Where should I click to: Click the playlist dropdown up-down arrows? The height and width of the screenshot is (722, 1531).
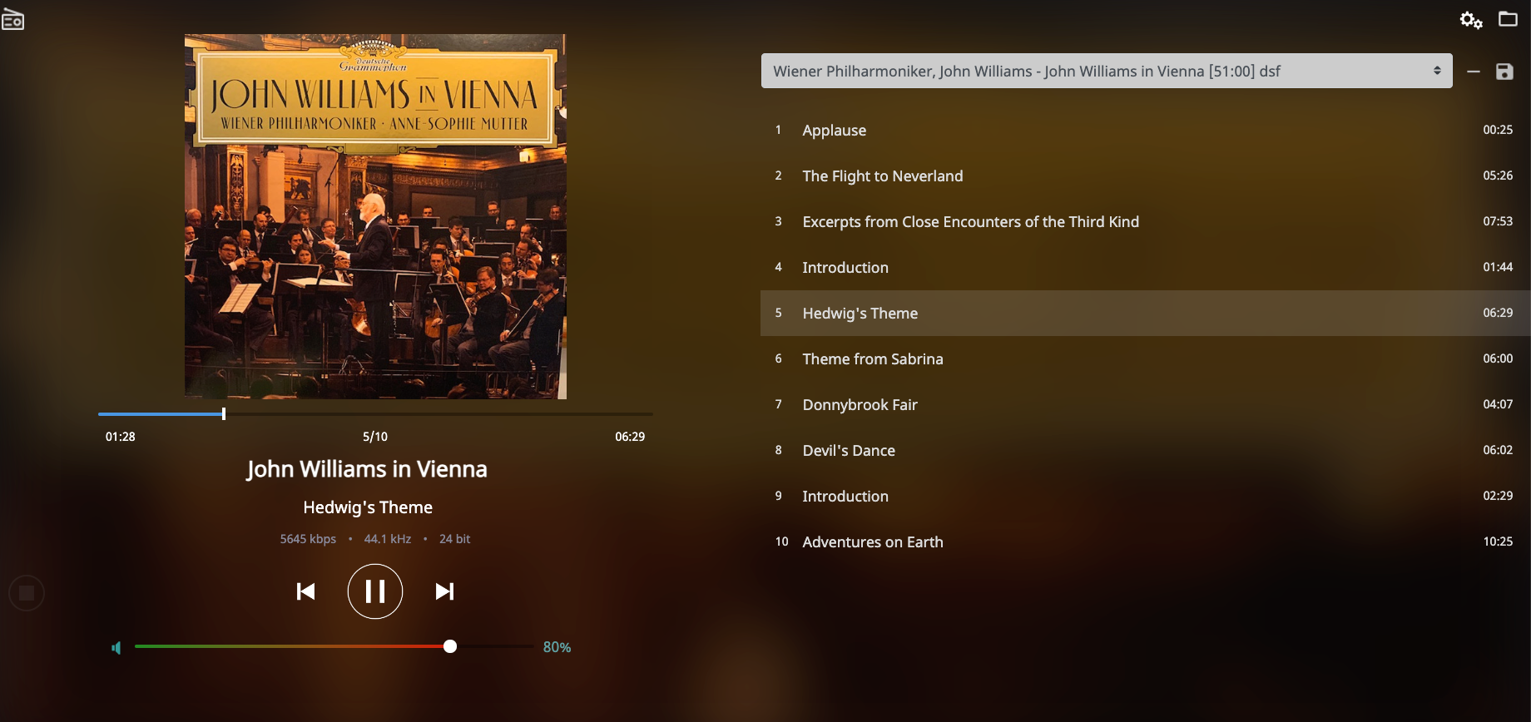(x=1437, y=71)
